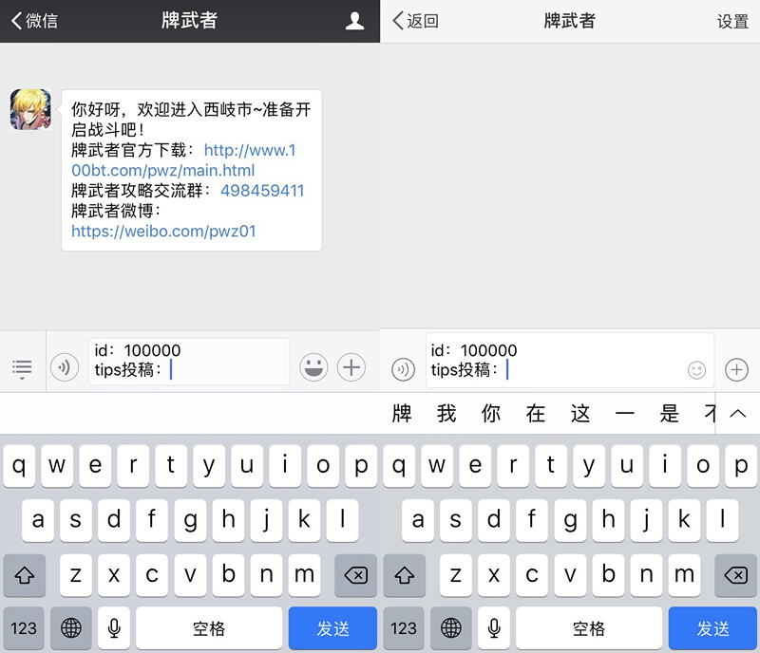760x653 pixels.
Task: Tap the l key on right keyboard
Action: pyautogui.click(x=722, y=521)
